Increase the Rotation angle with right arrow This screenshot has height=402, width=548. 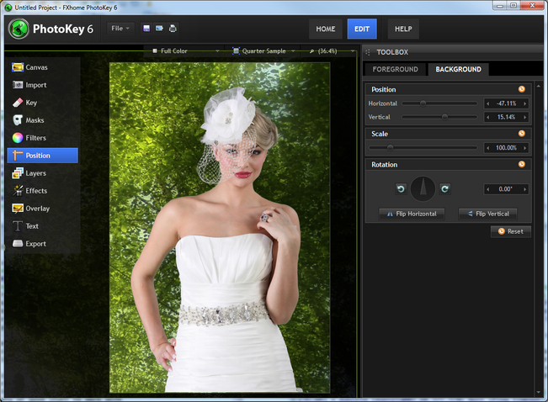coord(524,189)
